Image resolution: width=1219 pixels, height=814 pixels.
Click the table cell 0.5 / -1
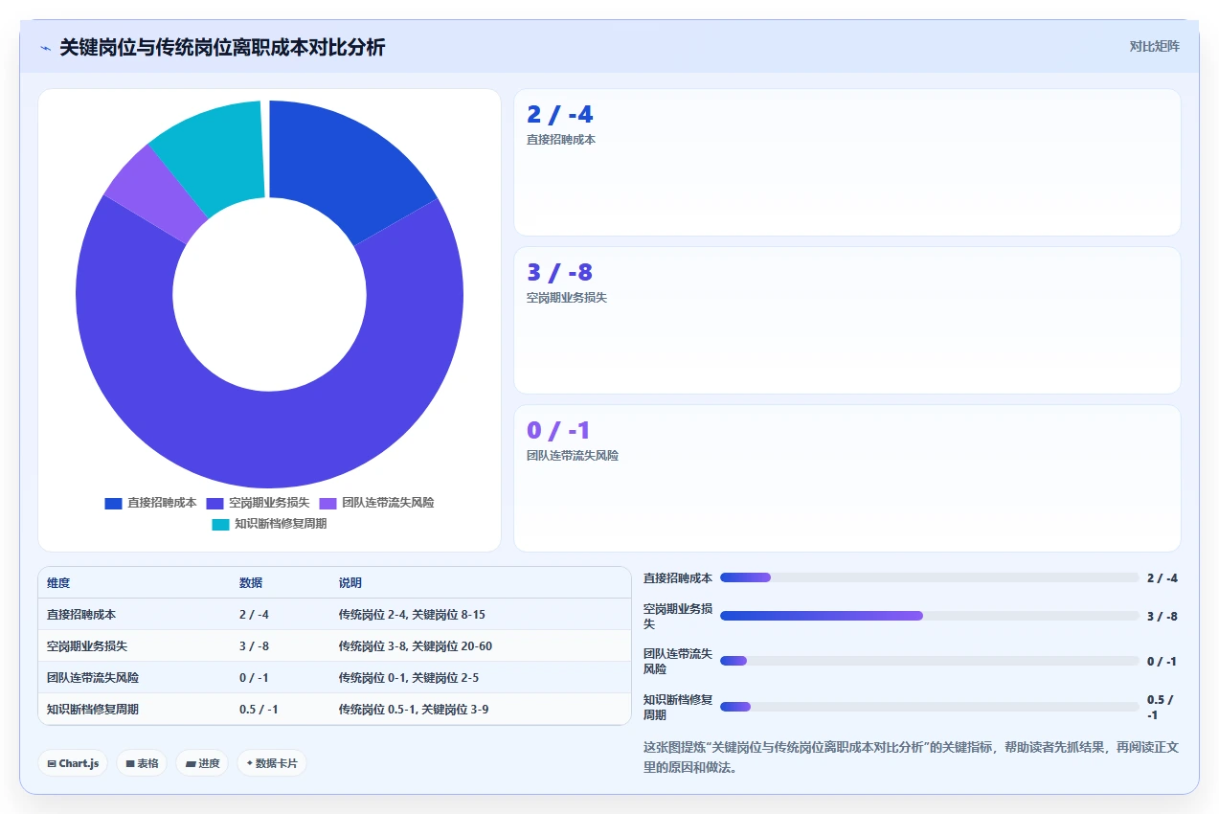click(x=259, y=710)
